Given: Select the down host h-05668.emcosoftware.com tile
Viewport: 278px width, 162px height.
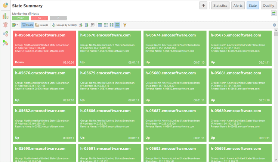Looking at the screenshot, I should [x=44, y=48].
